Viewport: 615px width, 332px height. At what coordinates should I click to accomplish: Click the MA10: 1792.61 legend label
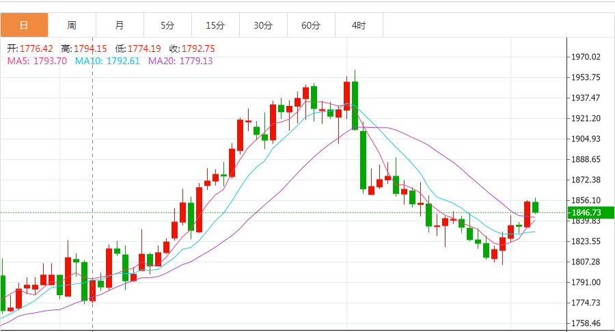click(x=107, y=61)
